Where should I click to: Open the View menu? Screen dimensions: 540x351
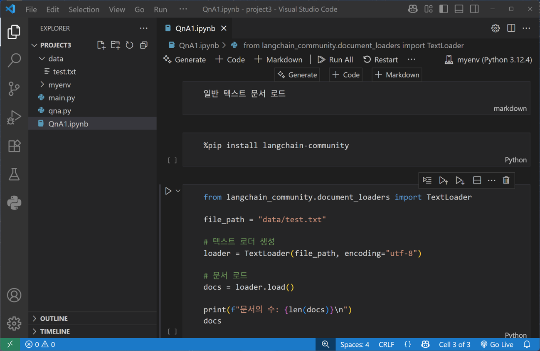click(117, 9)
